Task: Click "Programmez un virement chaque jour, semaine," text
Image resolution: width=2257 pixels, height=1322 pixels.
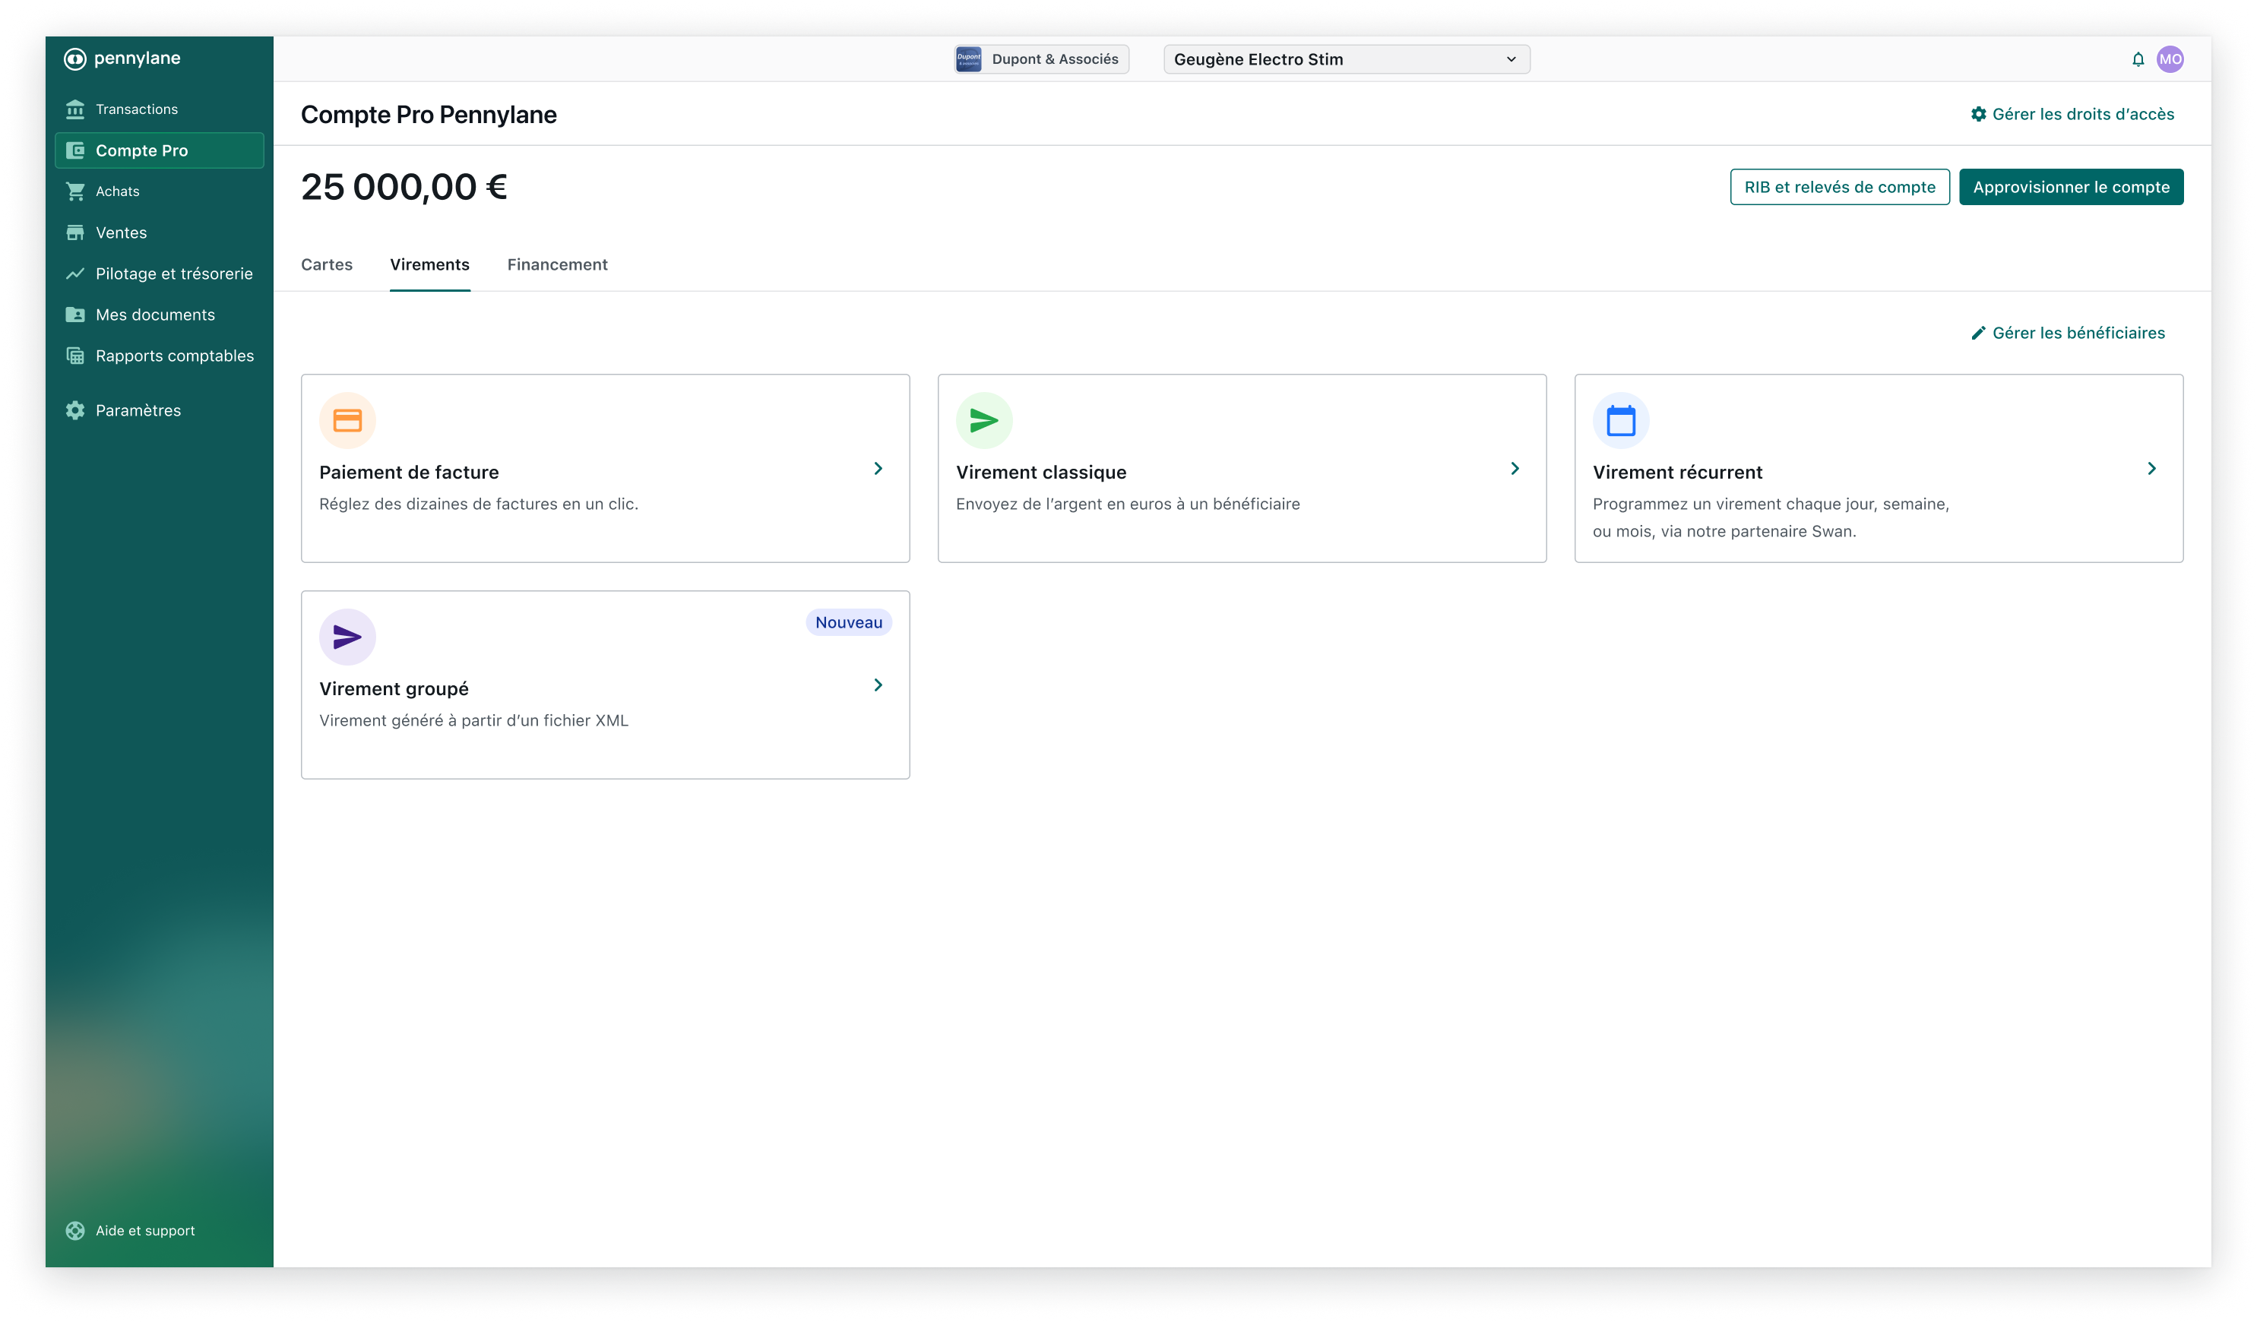Action: point(1771,504)
